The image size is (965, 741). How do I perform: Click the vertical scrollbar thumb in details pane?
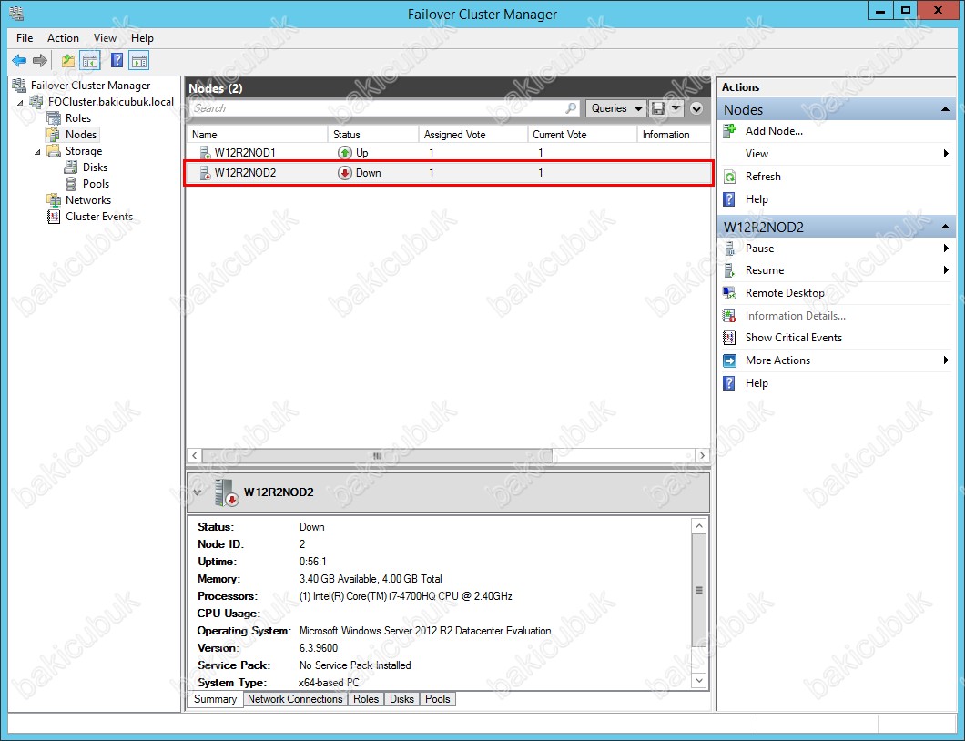coord(698,590)
